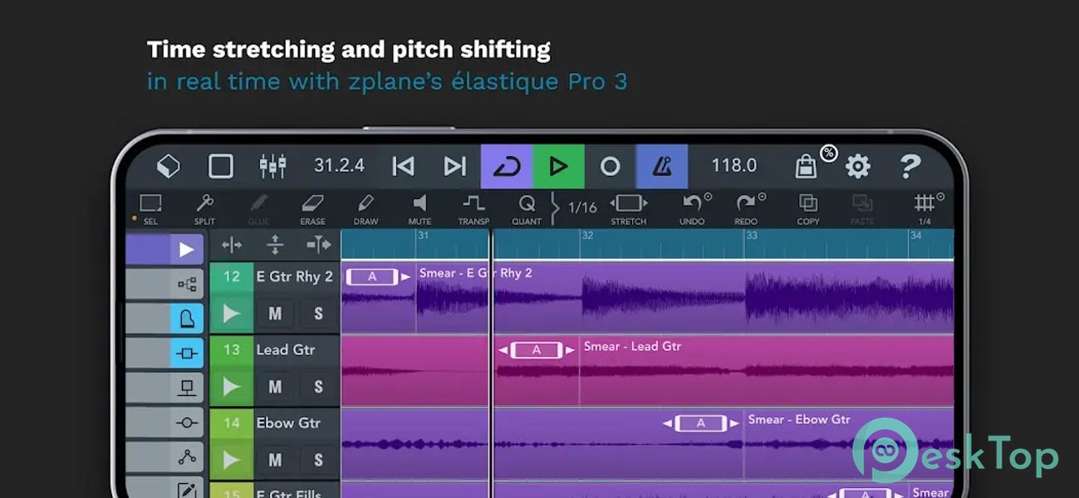Screen dimensions: 1079x498
Task: Click the vertical zoom arrows icon
Action: (x=275, y=244)
